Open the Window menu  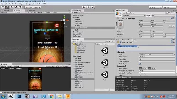tap(39, 4)
